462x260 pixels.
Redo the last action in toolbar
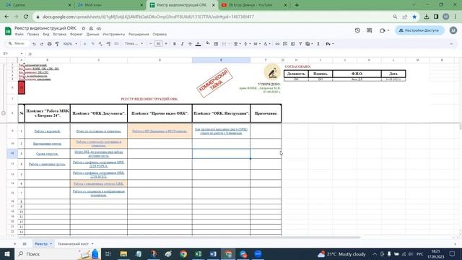point(42,43)
